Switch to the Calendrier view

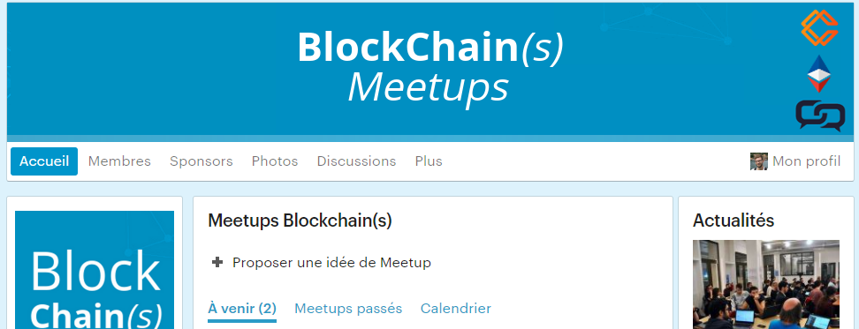click(x=456, y=309)
